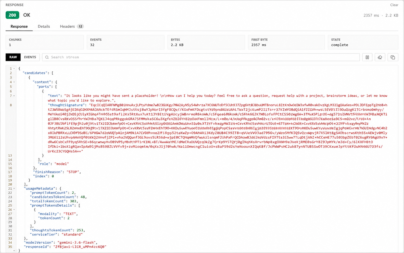Click the "promptTokensDetails" key

52,205
